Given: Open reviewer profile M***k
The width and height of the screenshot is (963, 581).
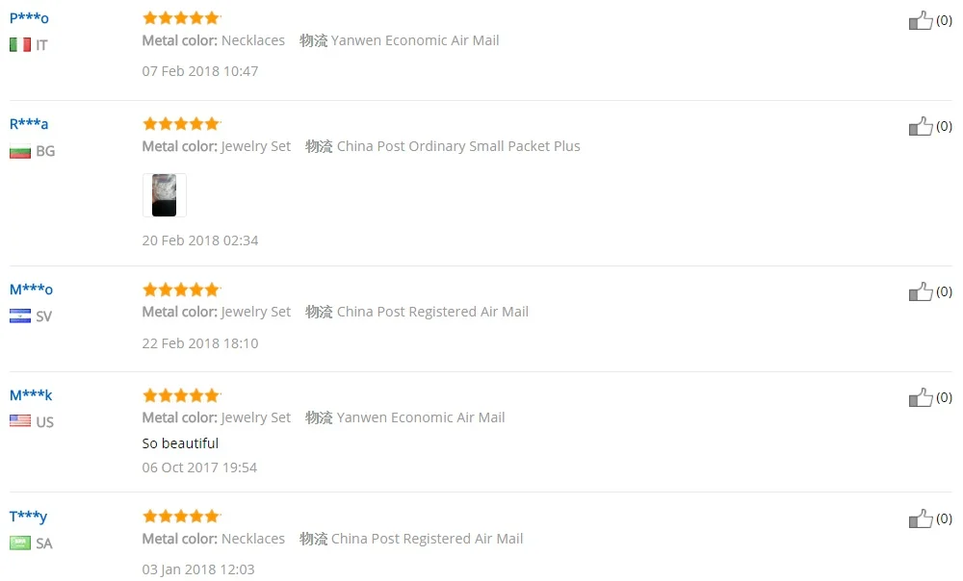Looking at the screenshot, I should pos(31,395).
